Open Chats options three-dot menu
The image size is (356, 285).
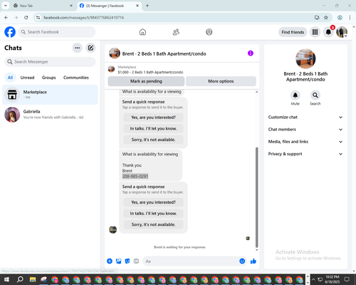77,48
